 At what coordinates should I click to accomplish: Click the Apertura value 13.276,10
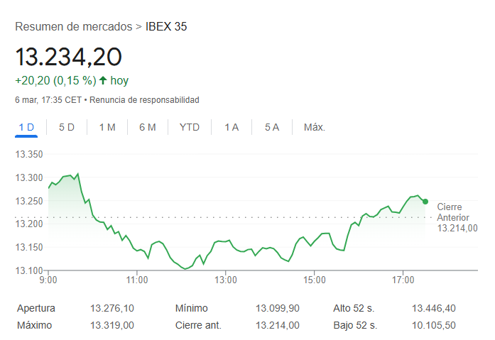112,309
